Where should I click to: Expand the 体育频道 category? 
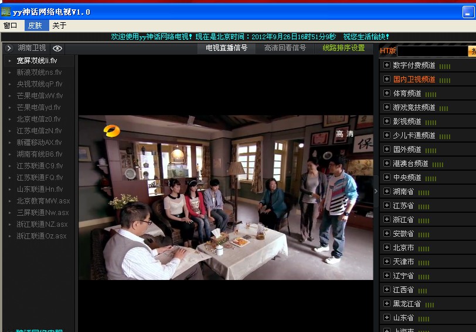[386, 93]
